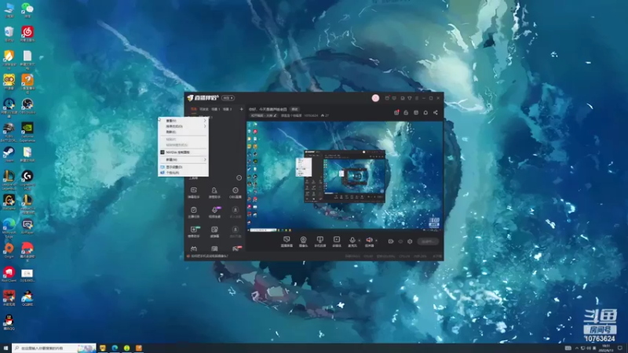Click the bell notification icon in the stream header
628x353 pixels.
(x=425, y=112)
